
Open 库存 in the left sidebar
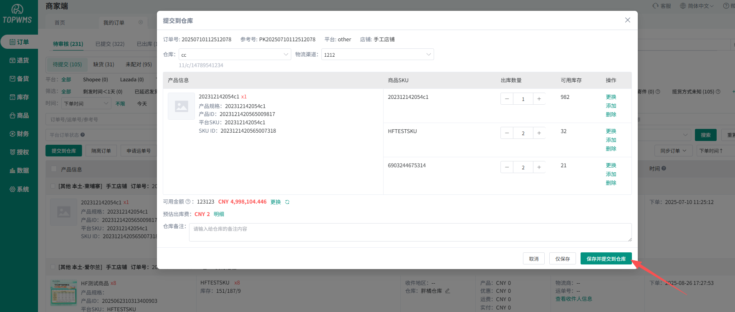(x=19, y=97)
